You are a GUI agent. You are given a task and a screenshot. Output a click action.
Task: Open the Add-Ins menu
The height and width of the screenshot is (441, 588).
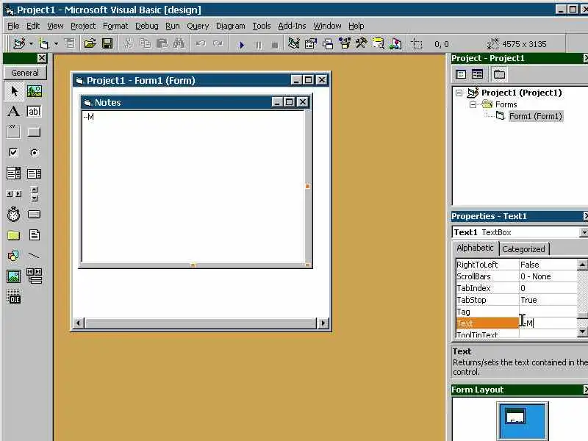coord(292,26)
